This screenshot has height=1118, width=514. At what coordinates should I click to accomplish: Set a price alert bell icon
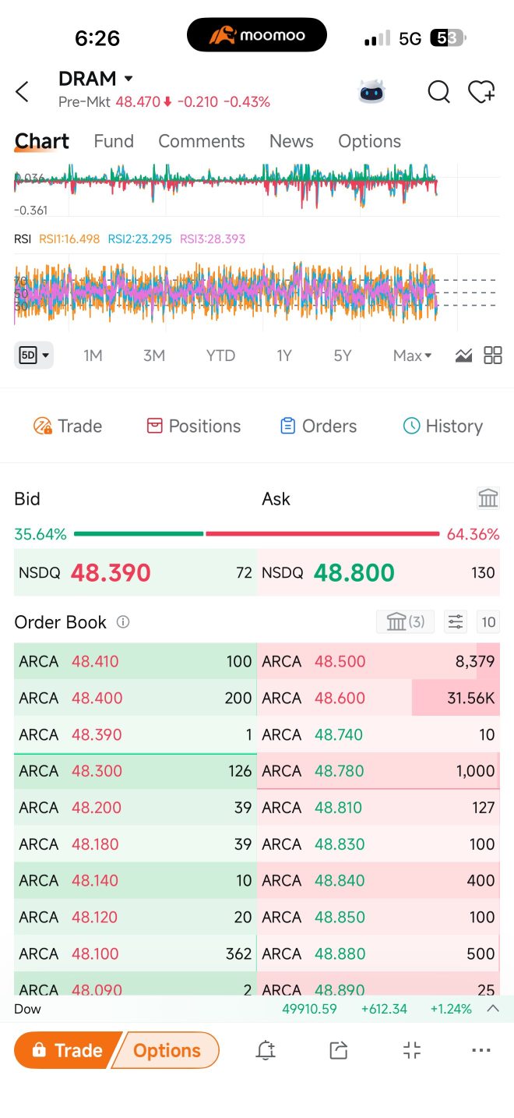point(266,1050)
